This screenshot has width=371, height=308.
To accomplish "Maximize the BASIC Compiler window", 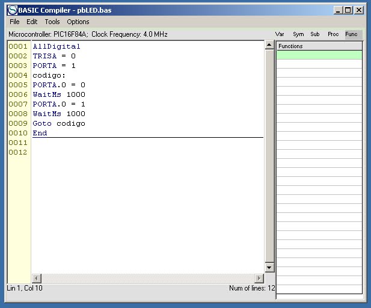I will (348, 10).
